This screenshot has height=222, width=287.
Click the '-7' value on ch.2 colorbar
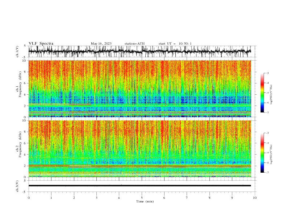[267, 172]
